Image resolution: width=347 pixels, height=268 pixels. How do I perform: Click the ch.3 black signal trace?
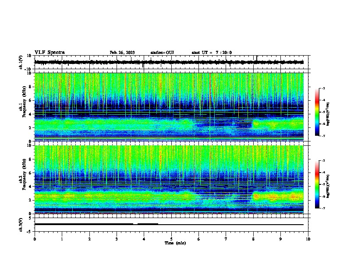pos(169,225)
